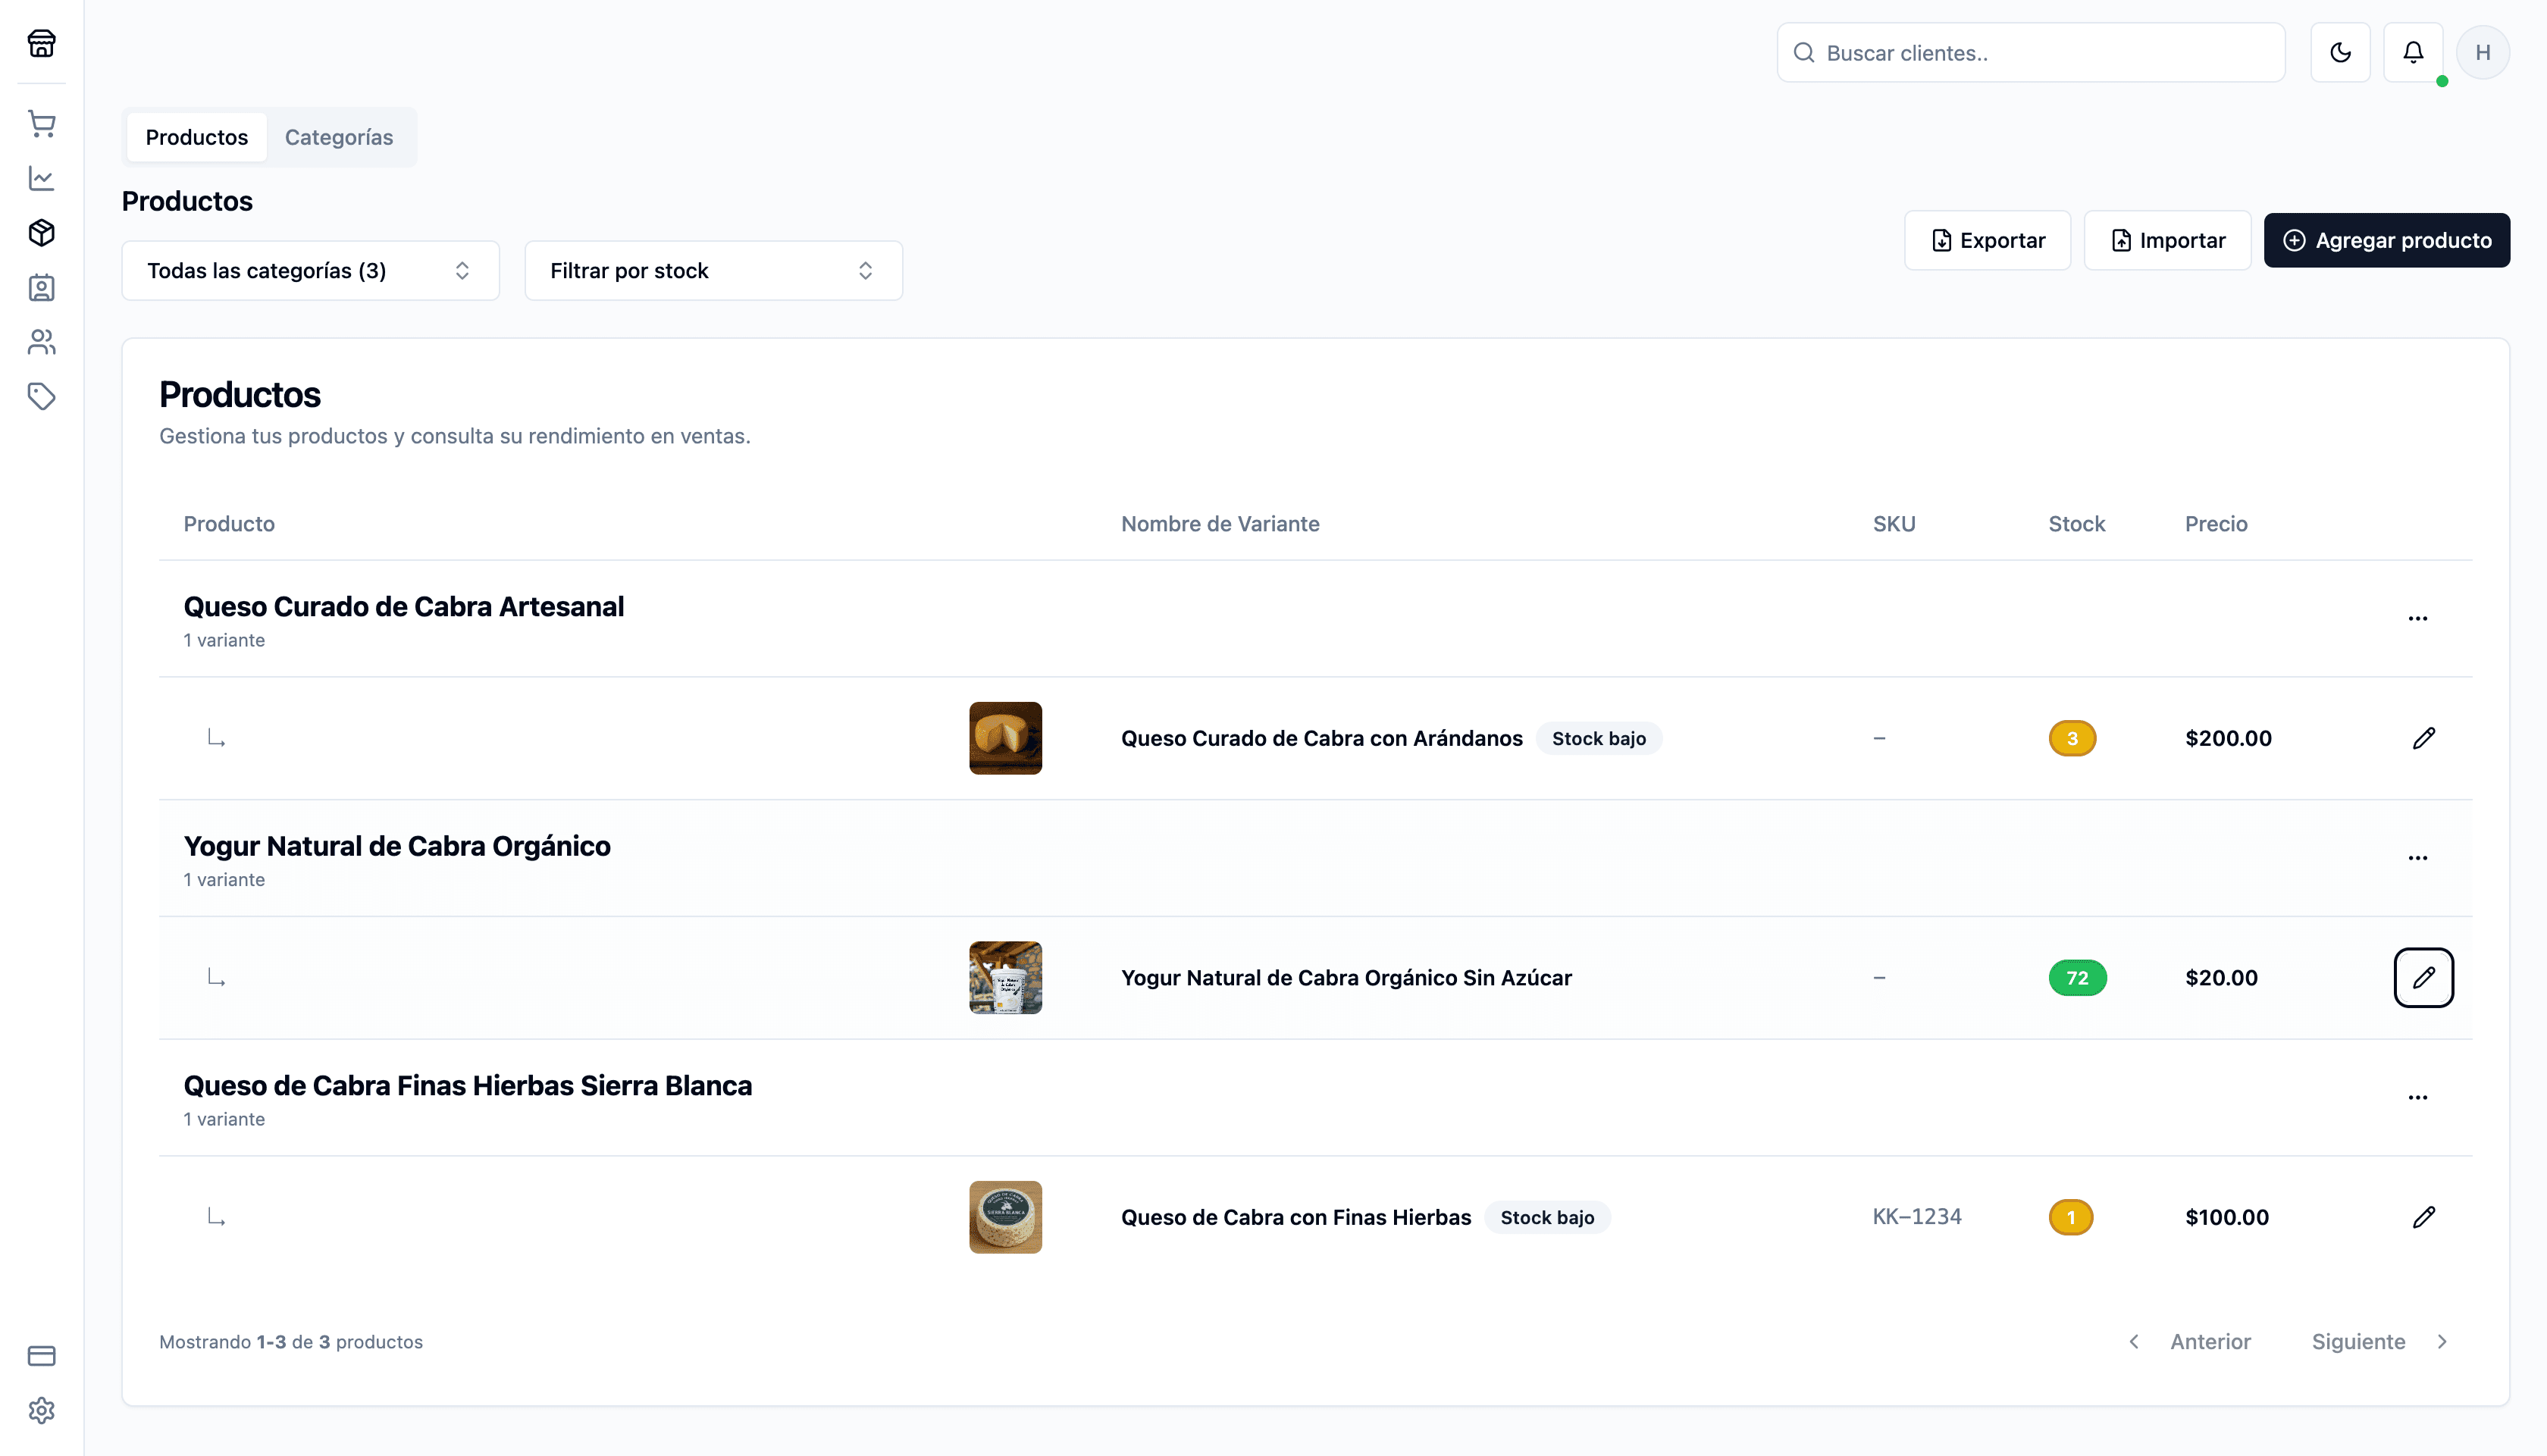2547x1456 pixels.
Task: Click the green 72 stock badge
Action: click(x=2077, y=977)
